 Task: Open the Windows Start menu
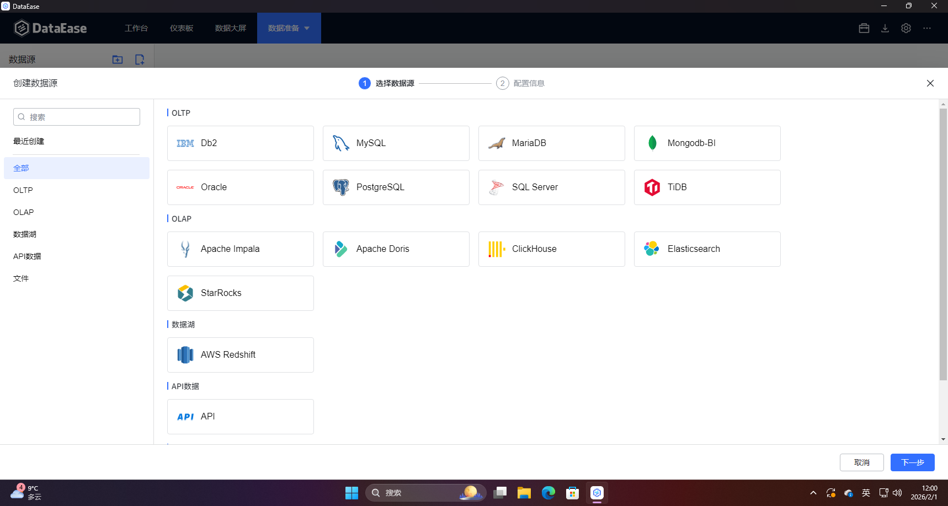pos(351,493)
